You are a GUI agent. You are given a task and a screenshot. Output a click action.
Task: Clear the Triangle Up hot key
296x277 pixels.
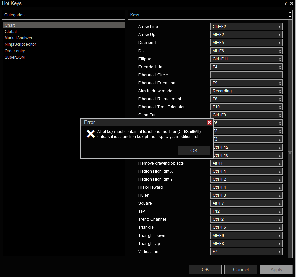280,244
